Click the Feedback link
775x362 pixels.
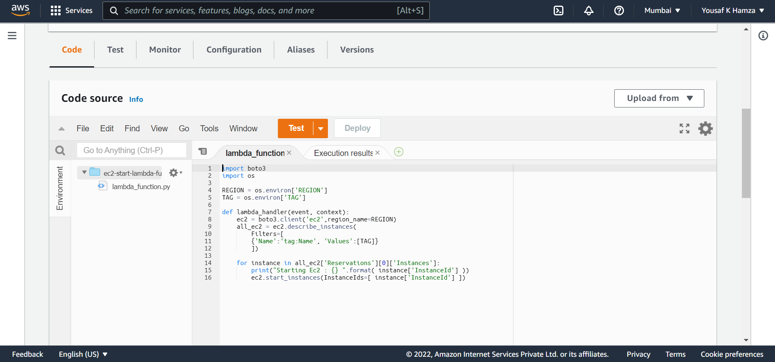(x=27, y=354)
